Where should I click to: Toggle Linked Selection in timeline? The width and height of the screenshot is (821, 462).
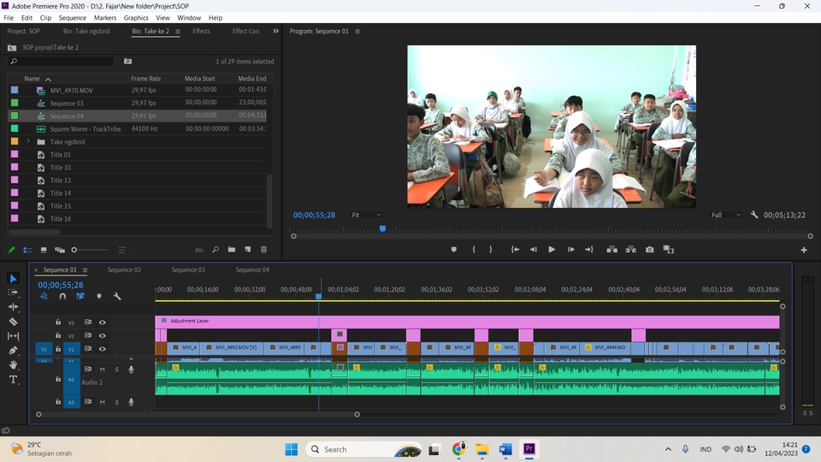[80, 297]
